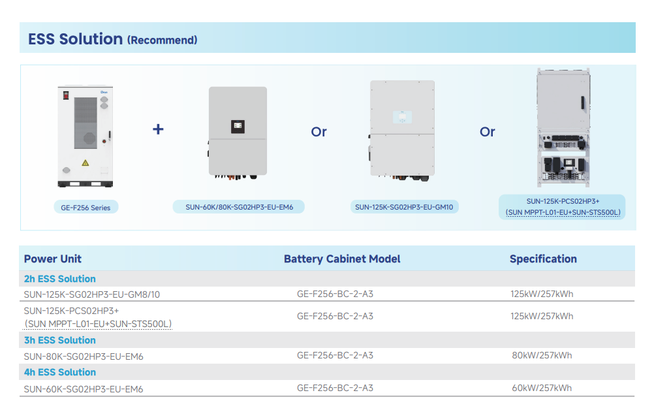Viewport: 654px width, 410px height.
Task: Click the SUN-125K-SG02HP3-EU-GM10 inverter image
Action: [x=401, y=131]
